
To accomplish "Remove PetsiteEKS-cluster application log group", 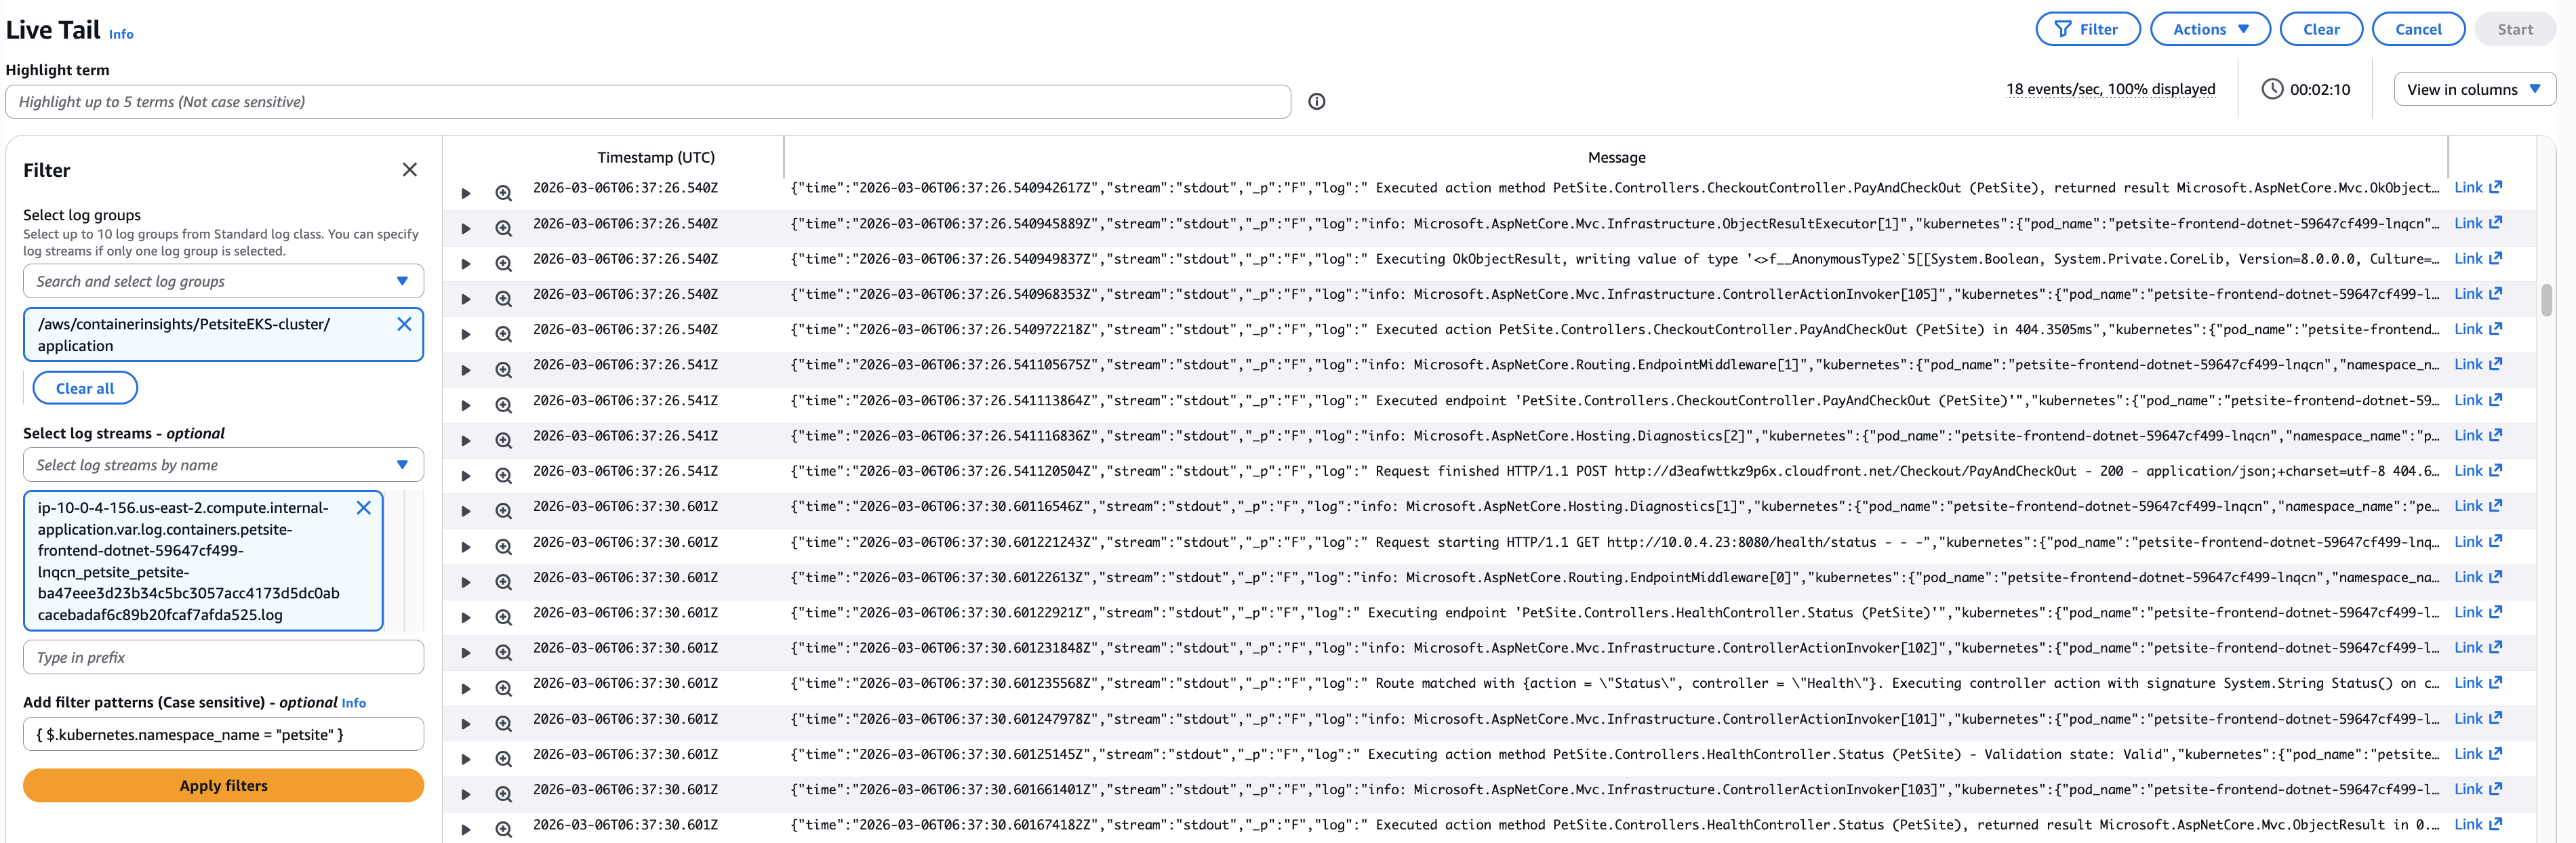I will pyautogui.click(x=404, y=324).
